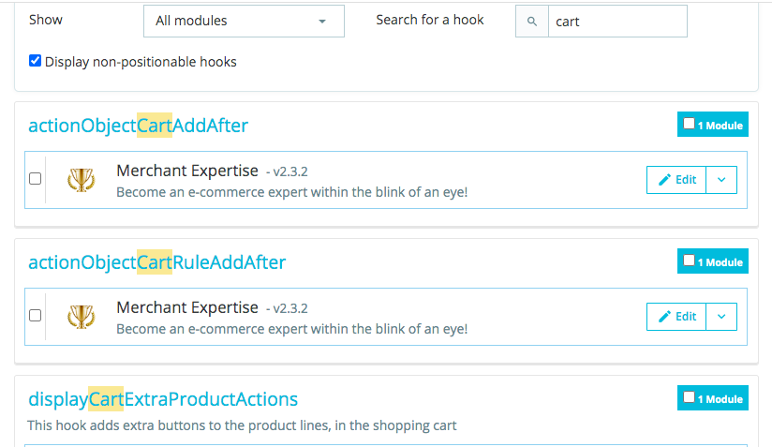Check the Merchant Expertise box under actionObjectCartAddAfter
This screenshot has height=447, width=772.
[x=36, y=179]
